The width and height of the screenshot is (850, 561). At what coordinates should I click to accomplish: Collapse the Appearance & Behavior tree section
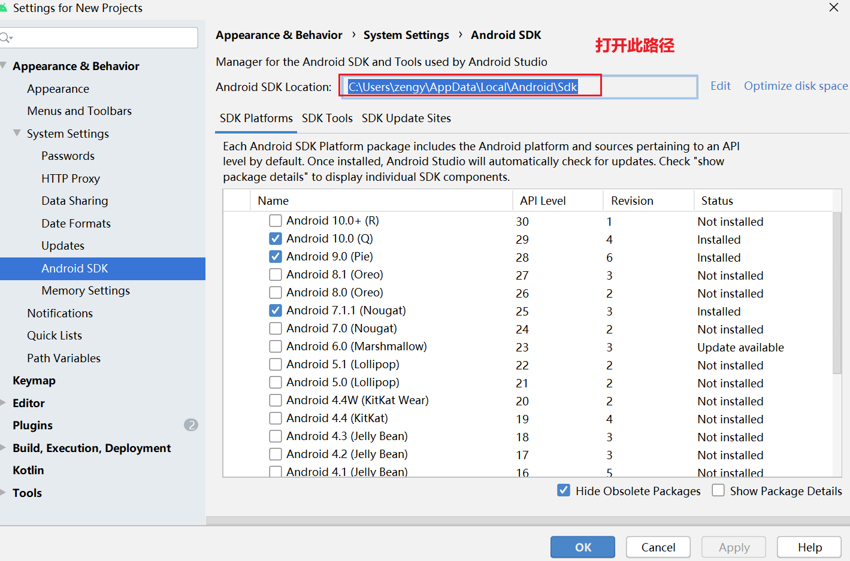[x=4, y=65]
